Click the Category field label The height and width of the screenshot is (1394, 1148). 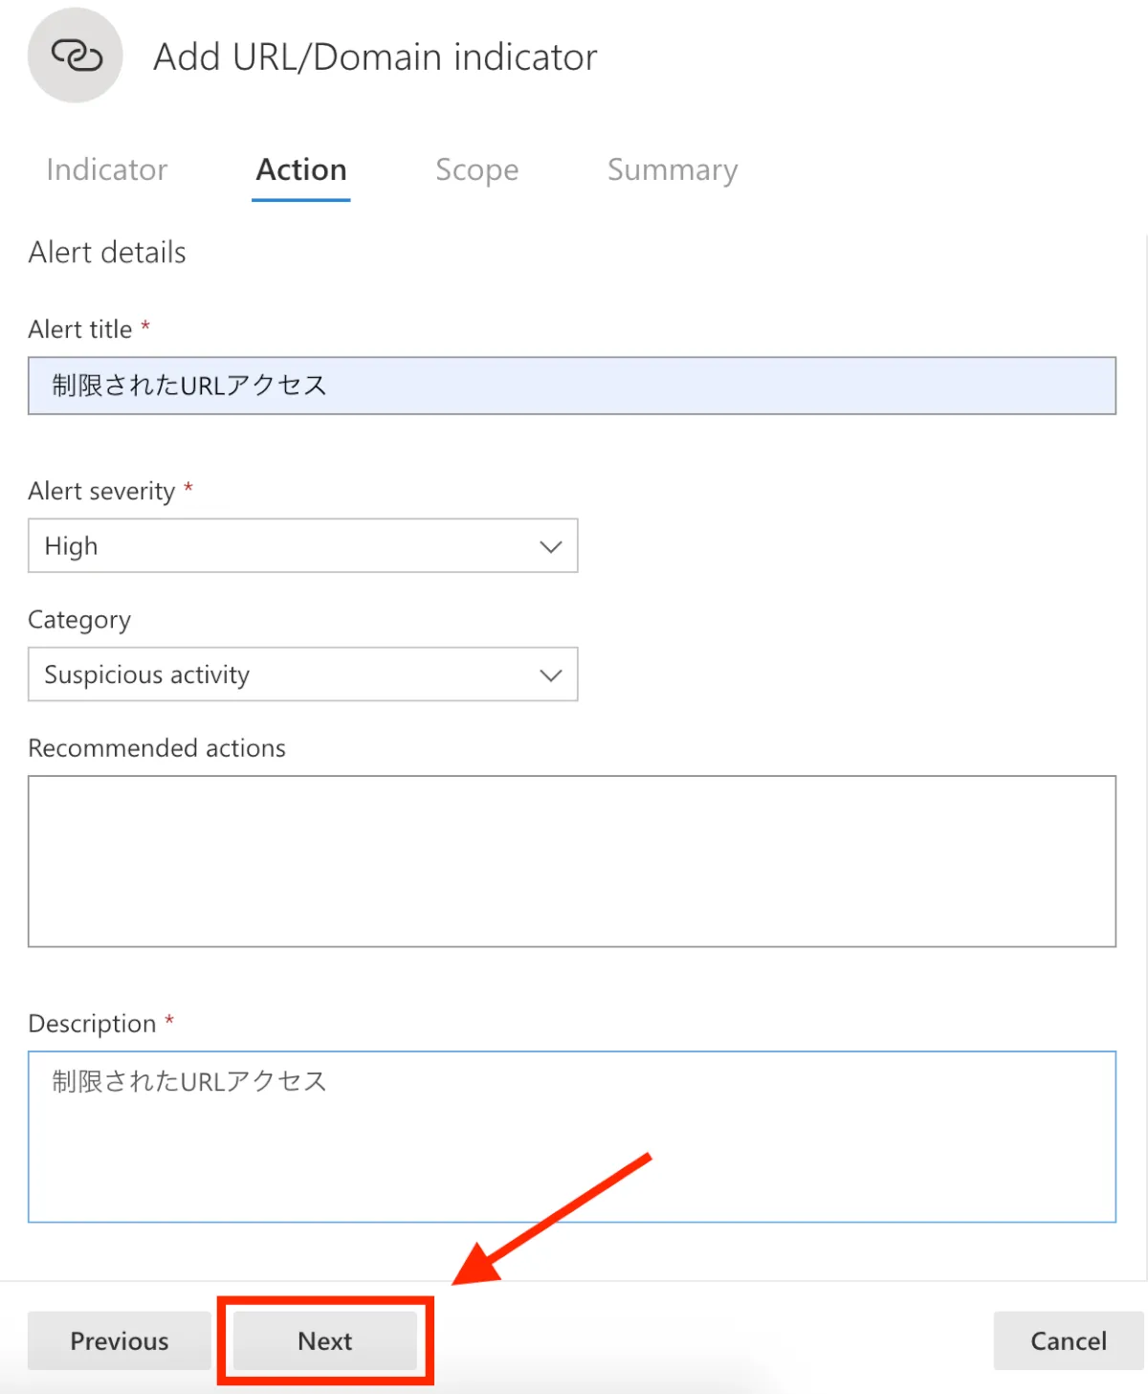tap(79, 620)
